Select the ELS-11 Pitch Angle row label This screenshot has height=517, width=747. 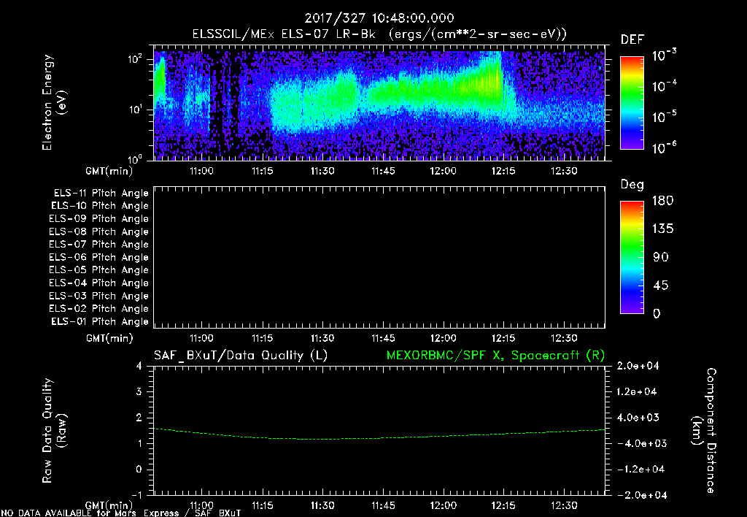(x=101, y=194)
